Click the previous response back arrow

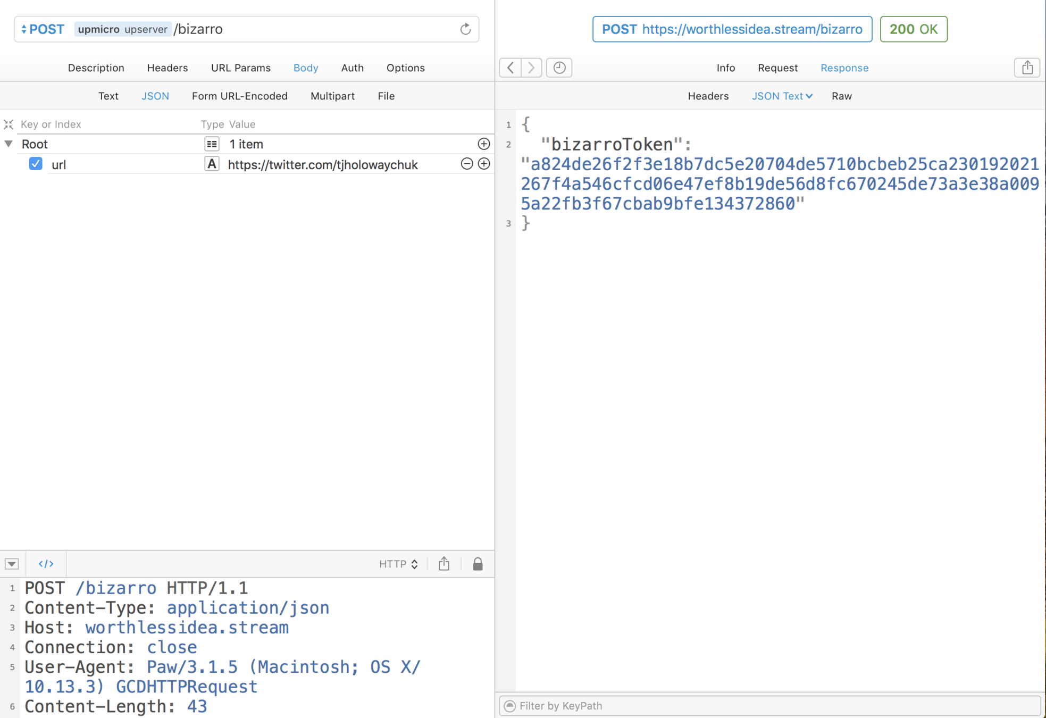click(511, 68)
